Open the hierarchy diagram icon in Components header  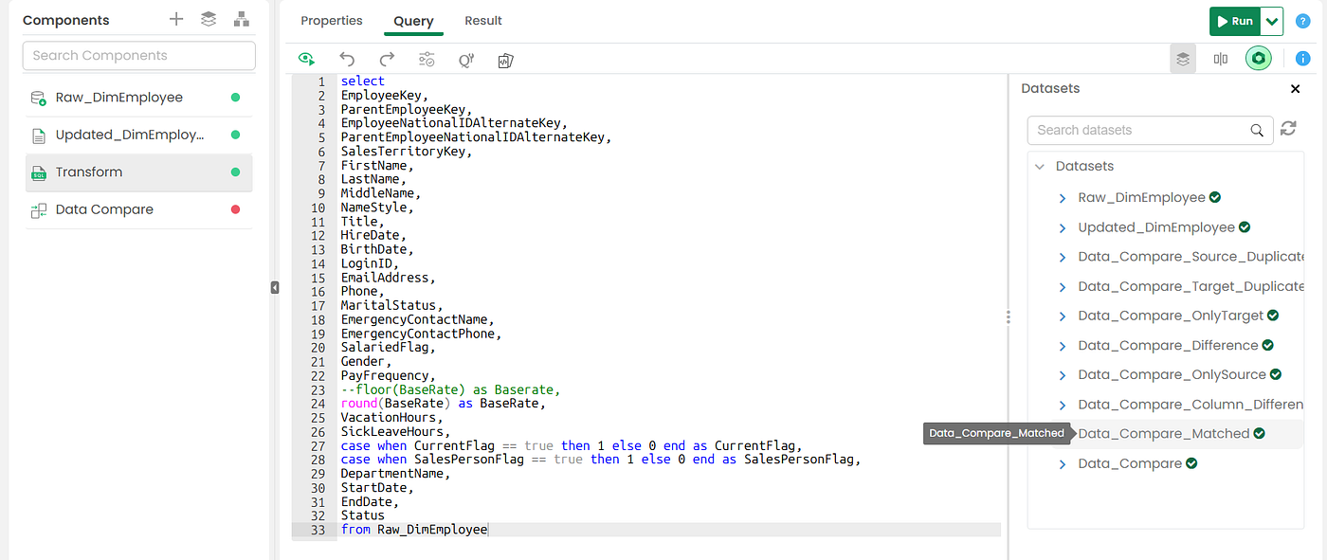[241, 19]
